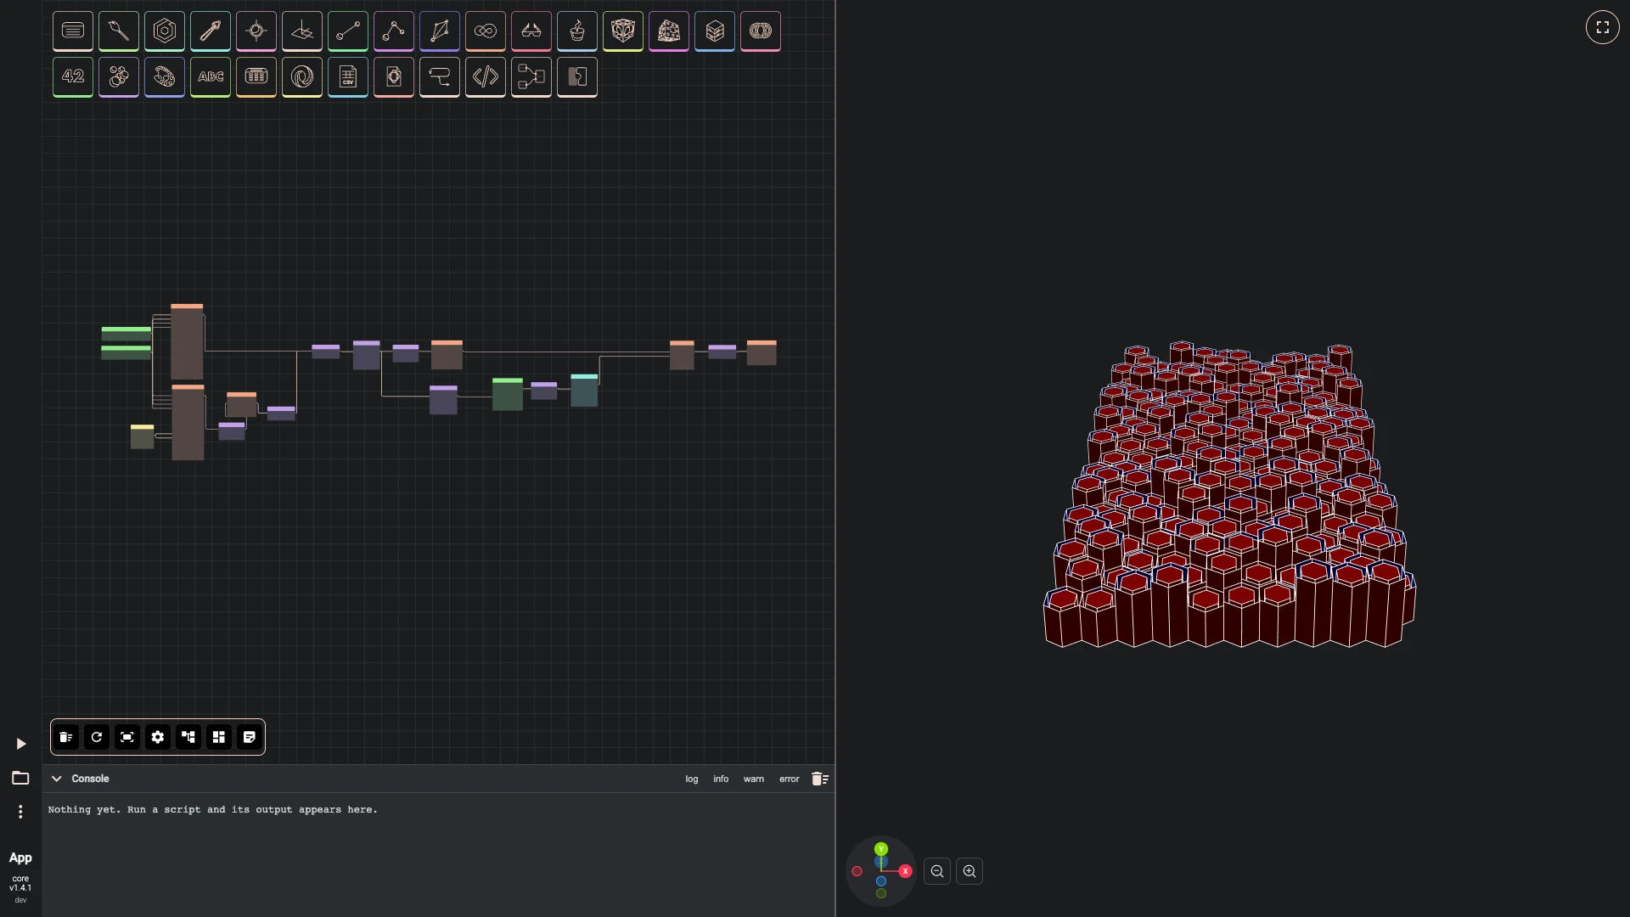Click the steaming cup icon

(577, 31)
